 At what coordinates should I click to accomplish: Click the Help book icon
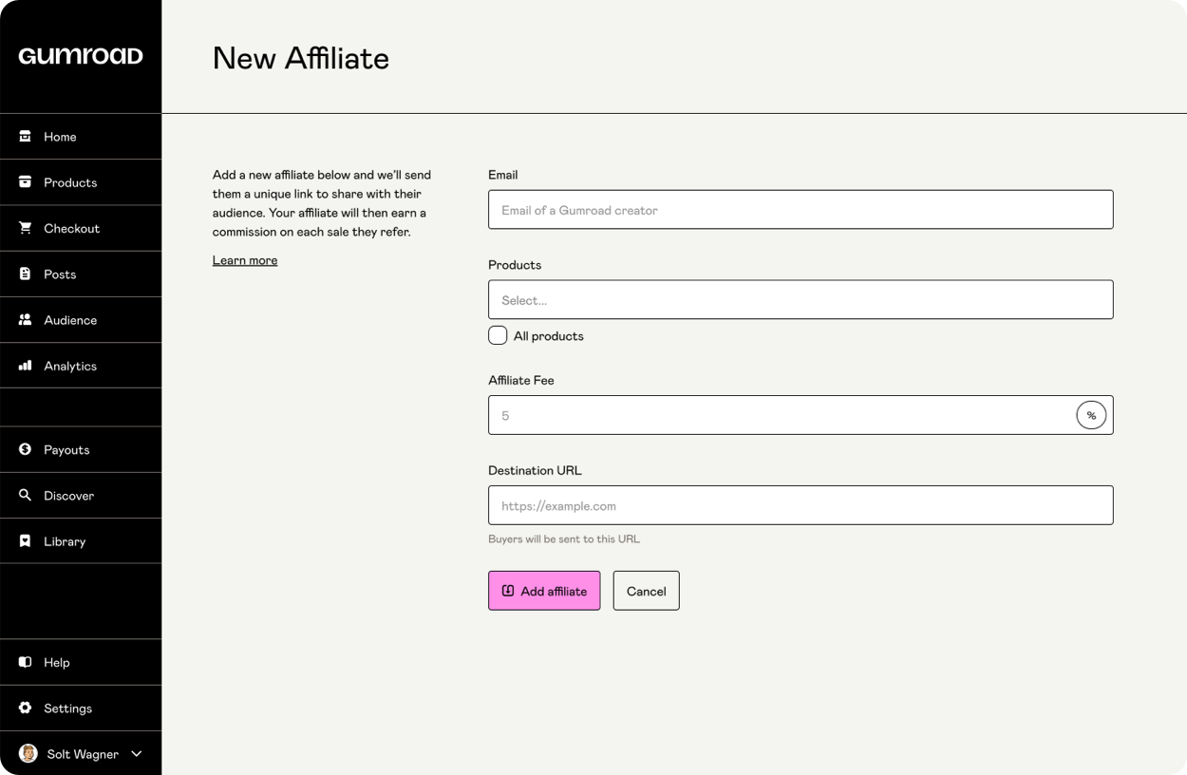pos(26,662)
